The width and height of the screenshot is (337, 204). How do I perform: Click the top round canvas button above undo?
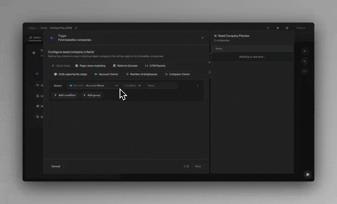point(305,51)
